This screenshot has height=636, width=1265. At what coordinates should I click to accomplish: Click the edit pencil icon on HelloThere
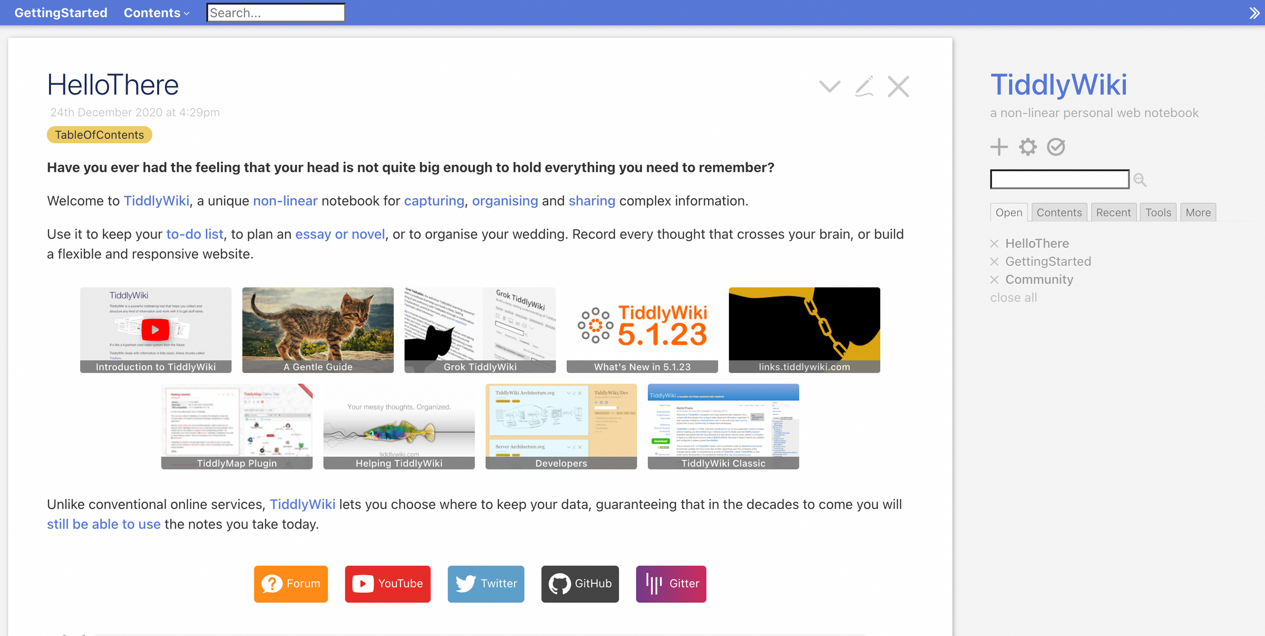[x=862, y=85]
